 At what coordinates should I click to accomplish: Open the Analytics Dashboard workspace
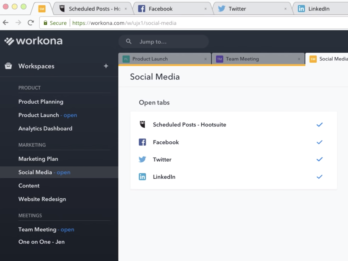coord(45,129)
